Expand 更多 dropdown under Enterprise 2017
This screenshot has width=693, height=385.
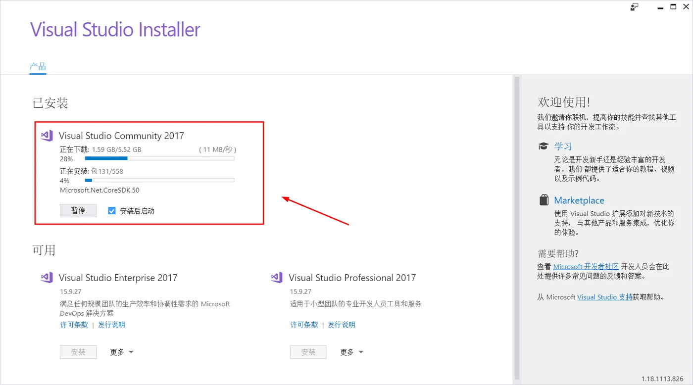(122, 352)
